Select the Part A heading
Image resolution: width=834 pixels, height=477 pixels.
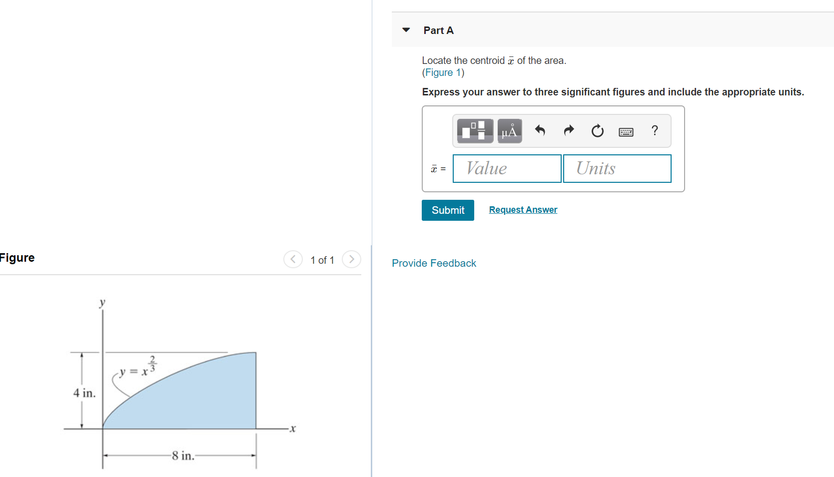[438, 30]
